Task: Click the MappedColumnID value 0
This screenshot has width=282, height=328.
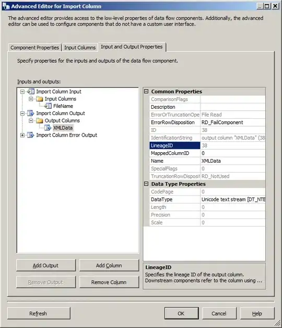Action: click(203, 153)
